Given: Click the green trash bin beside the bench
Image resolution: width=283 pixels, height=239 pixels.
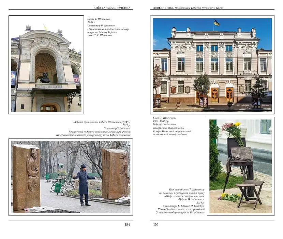Looking at the screenshot, I should [x=58, y=188].
